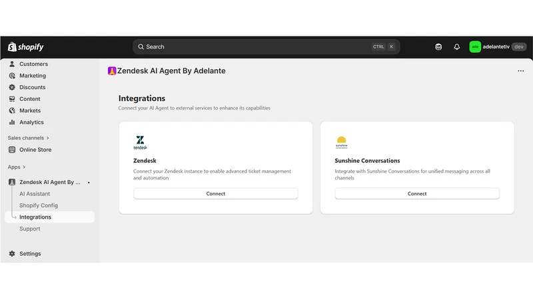Click the Markets globe icon
Screen dimensions: 533x299
[12, 110]
